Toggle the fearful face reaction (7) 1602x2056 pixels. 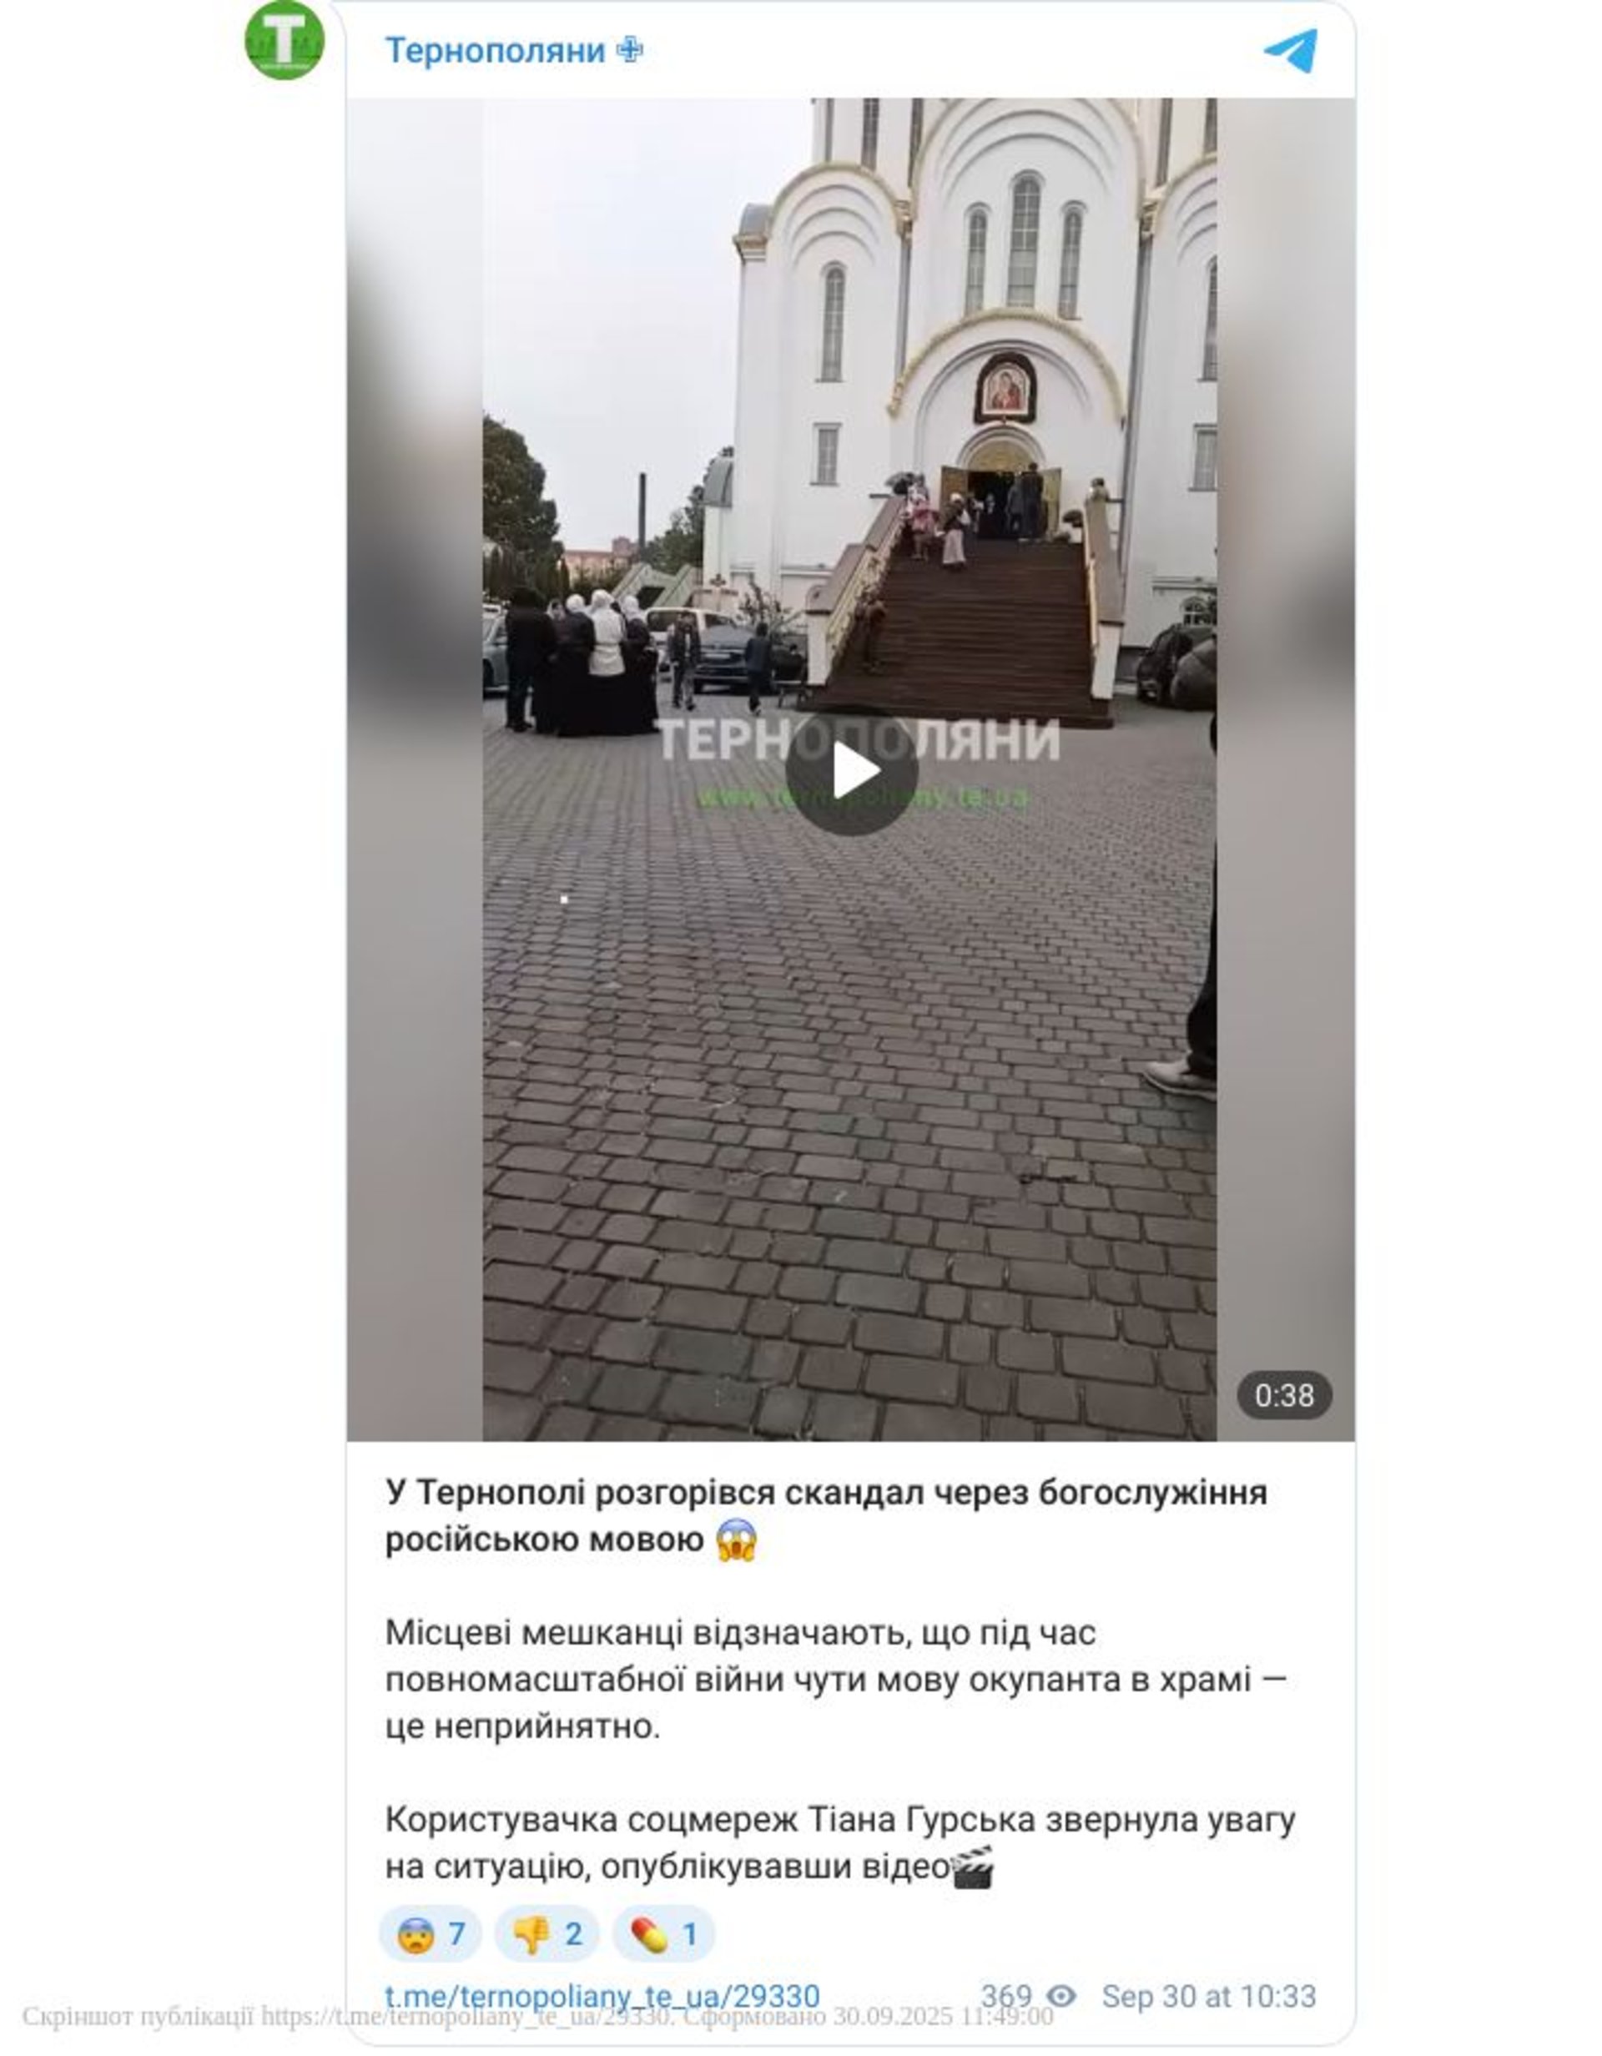(431, 1934)
